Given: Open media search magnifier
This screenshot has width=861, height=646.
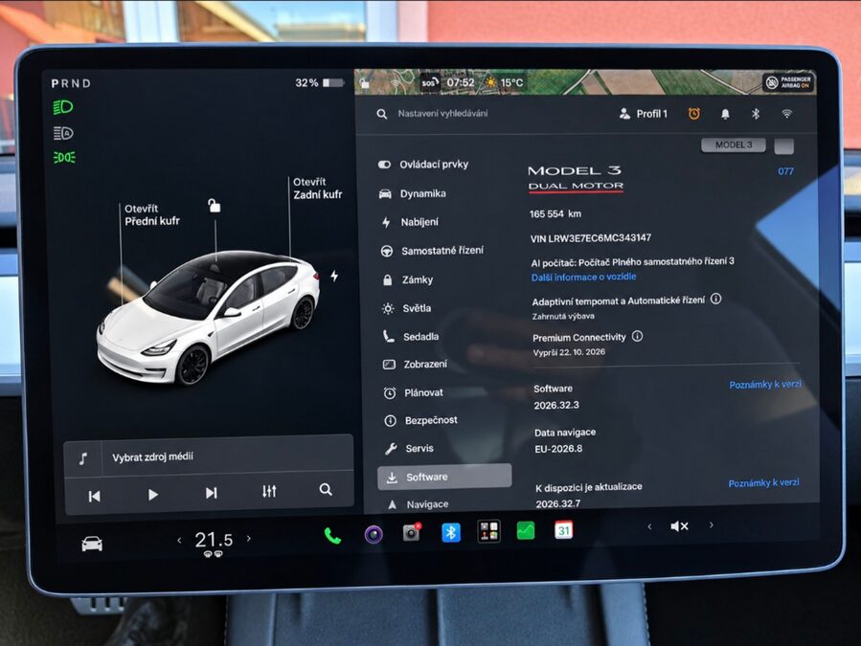Looking at the screenshot, I should (x=326, y=489).
